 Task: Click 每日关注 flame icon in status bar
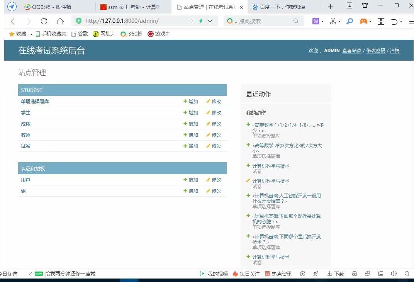pos(235,274)
